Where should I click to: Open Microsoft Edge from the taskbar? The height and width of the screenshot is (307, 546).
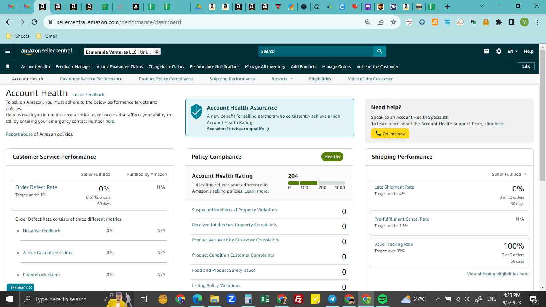(x=197, y=299)
